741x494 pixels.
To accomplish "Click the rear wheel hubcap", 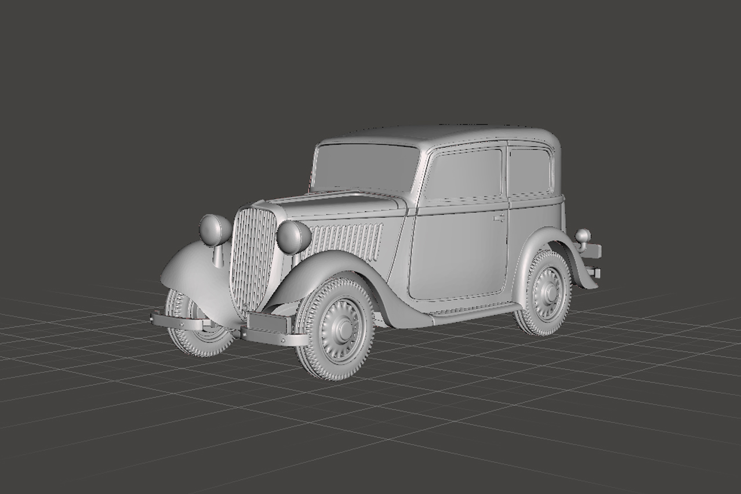I will pyautogui.click(x=547, y=293).
